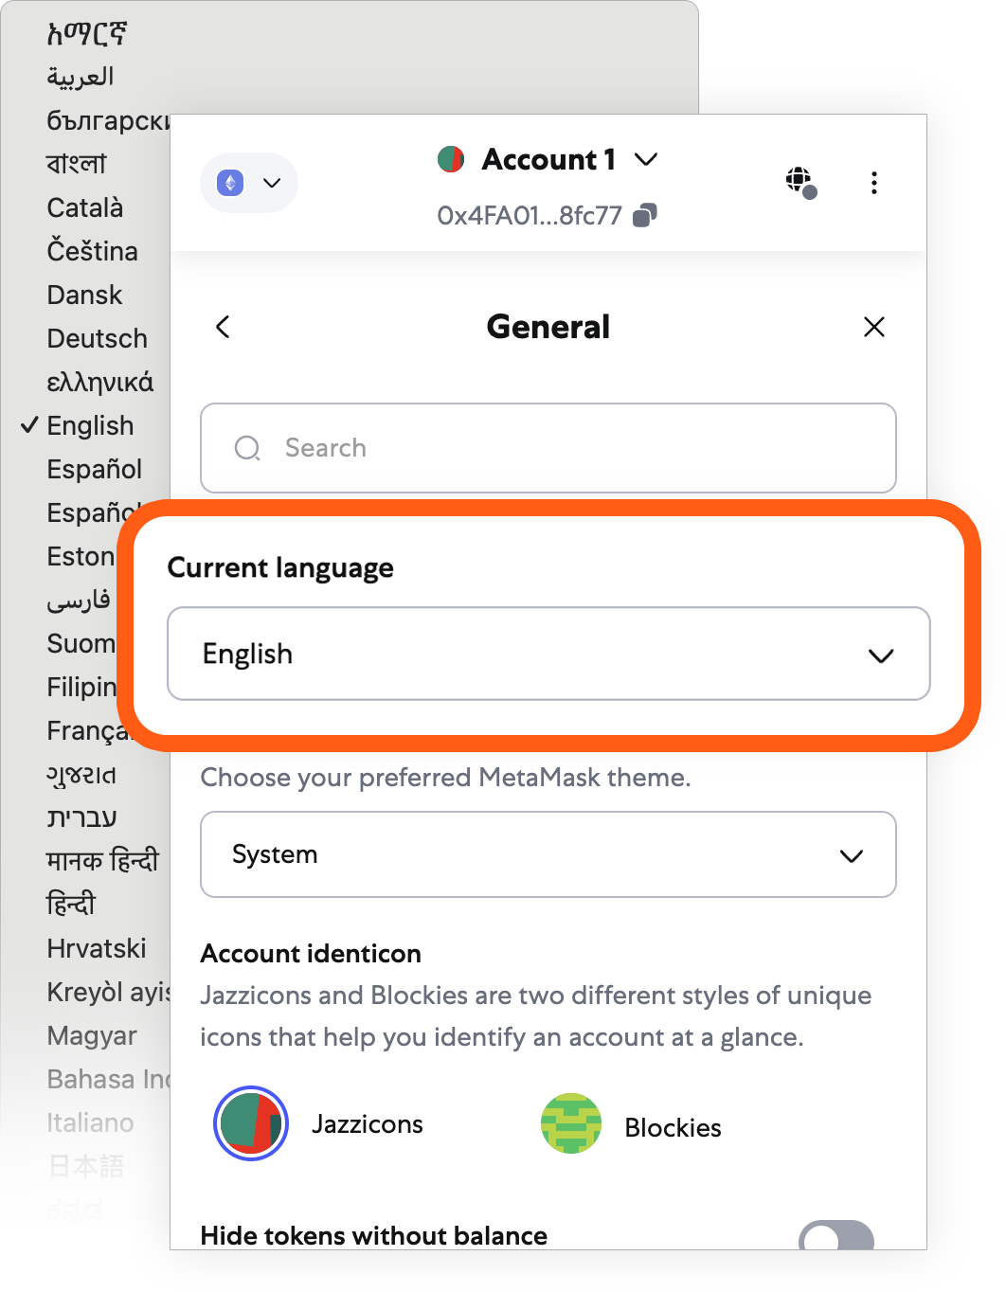Click the search magnifier icon
The image size is (1006, 1292).
pyautogui.click(x=247, y=448)
